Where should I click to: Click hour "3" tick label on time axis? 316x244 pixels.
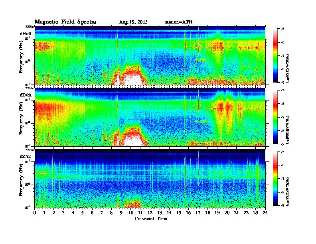[x=63, y=213]
